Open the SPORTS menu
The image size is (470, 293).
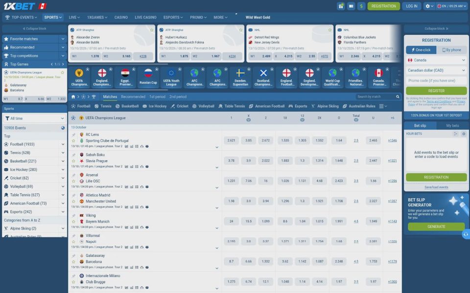[53, 18]
